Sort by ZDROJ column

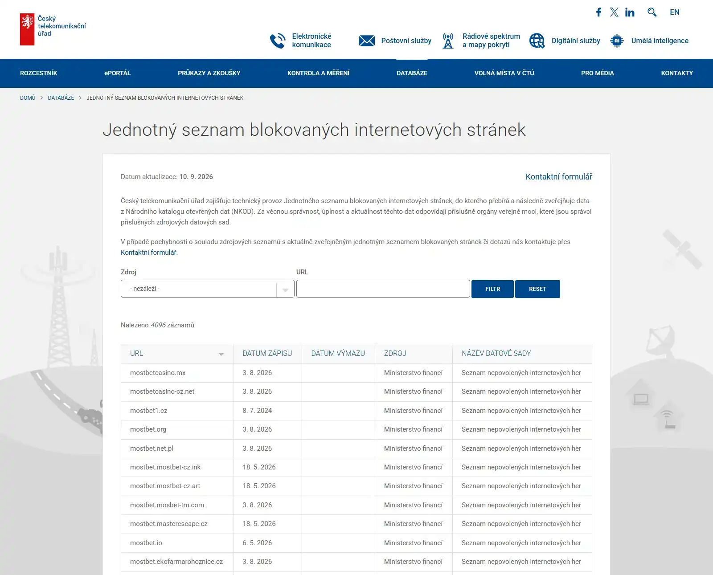point(395,353)
